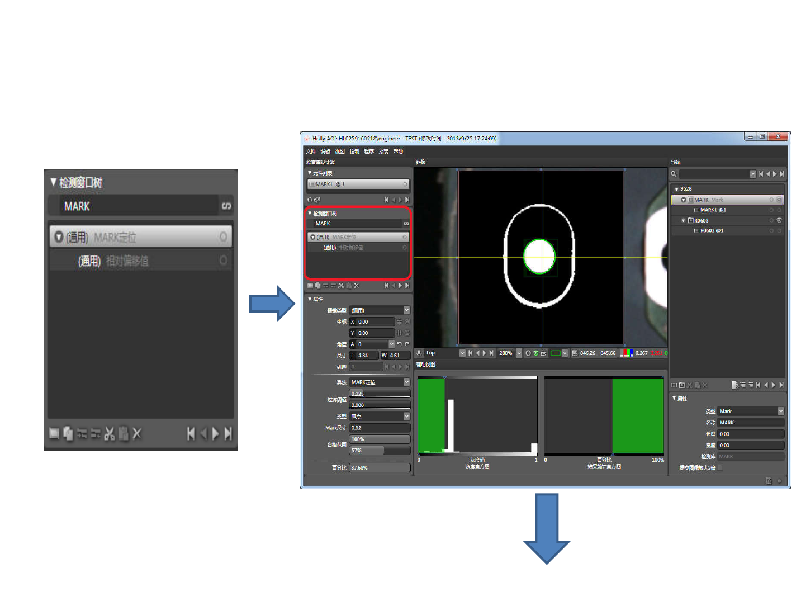Open the 类型 Mark dropdown in navigator properties

pyautogui.click(x=781, y=411)
